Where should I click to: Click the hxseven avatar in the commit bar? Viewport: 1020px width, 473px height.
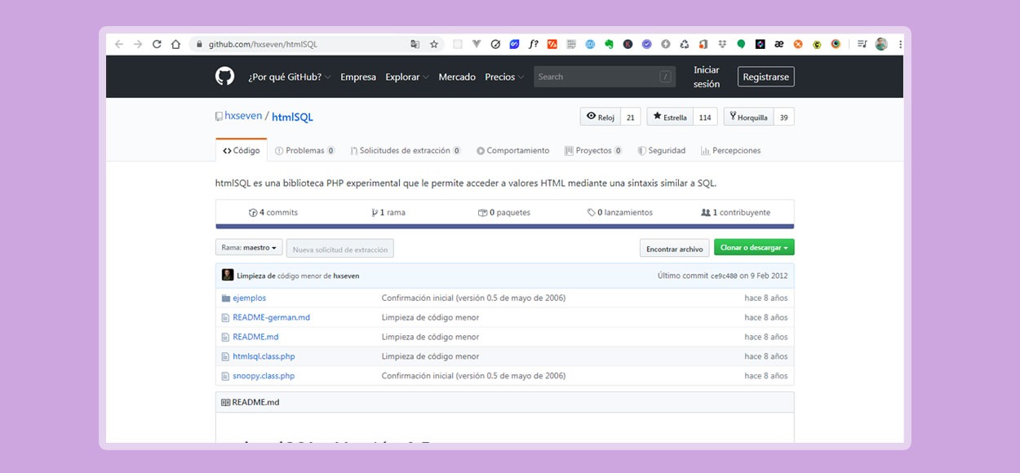tap(228, 276)
